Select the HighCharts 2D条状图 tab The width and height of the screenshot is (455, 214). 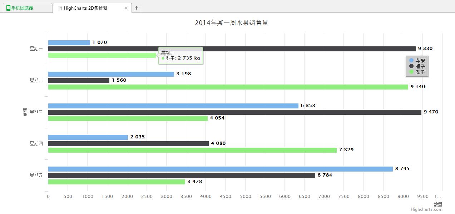point(86,8)
